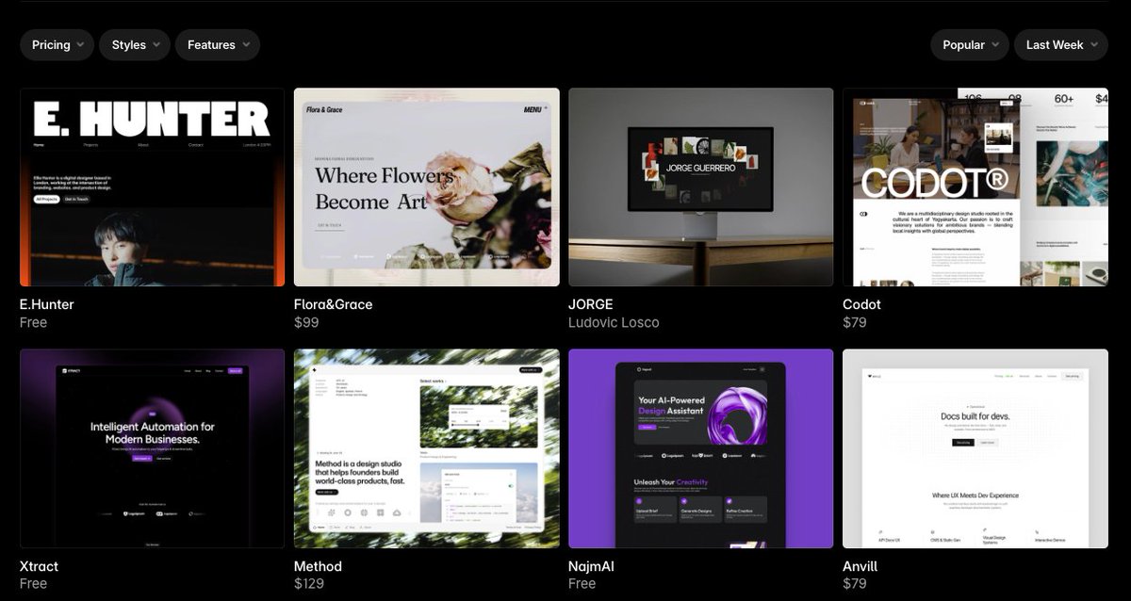Click the Codot title link
1131x601 pixels.
pyautogui.click(x=861, y=304)
